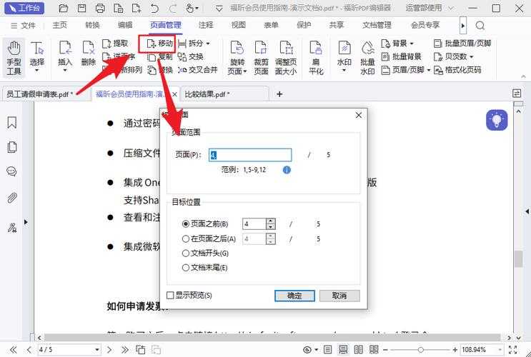Select the Hand tool (手型工具)
The width and height of the screenshot is (531, 357).
tap(14, 56)
